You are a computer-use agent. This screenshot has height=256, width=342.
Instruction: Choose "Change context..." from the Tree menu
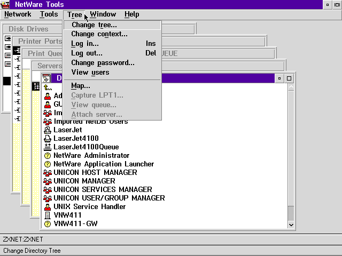99,34
